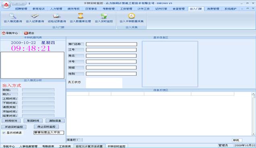Click the 请假类别 field
The width and height of the screenshot is (256, 148).
(x=38, y=107)
